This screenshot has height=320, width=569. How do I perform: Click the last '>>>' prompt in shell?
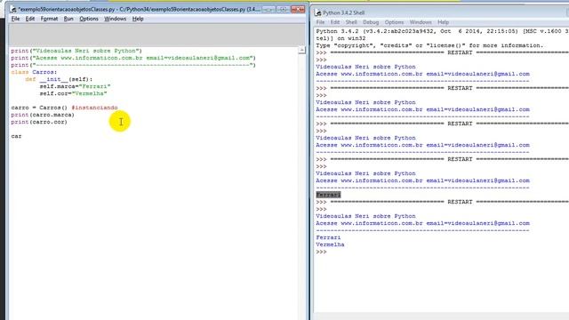(321, 252)
